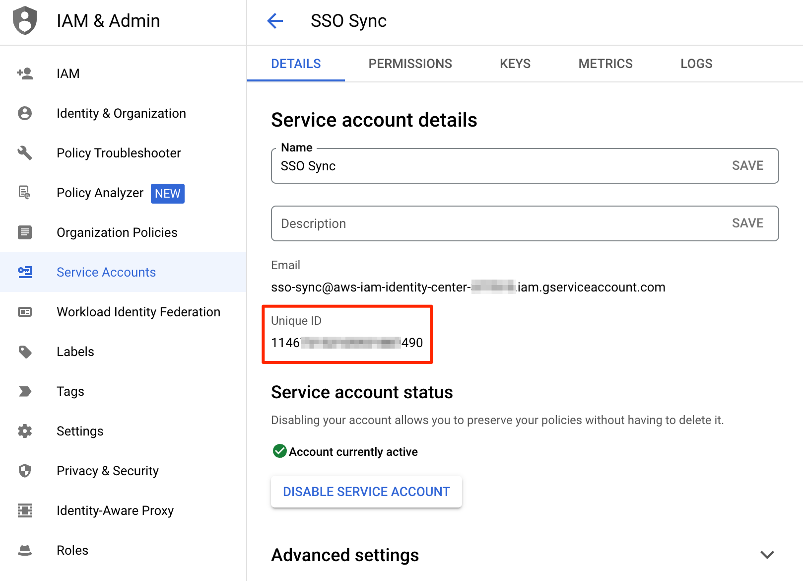Screen dimensions: 803x581
Task: Click the sso-sync service account email text
Action: pyautogui.click(x=468, y=287)
